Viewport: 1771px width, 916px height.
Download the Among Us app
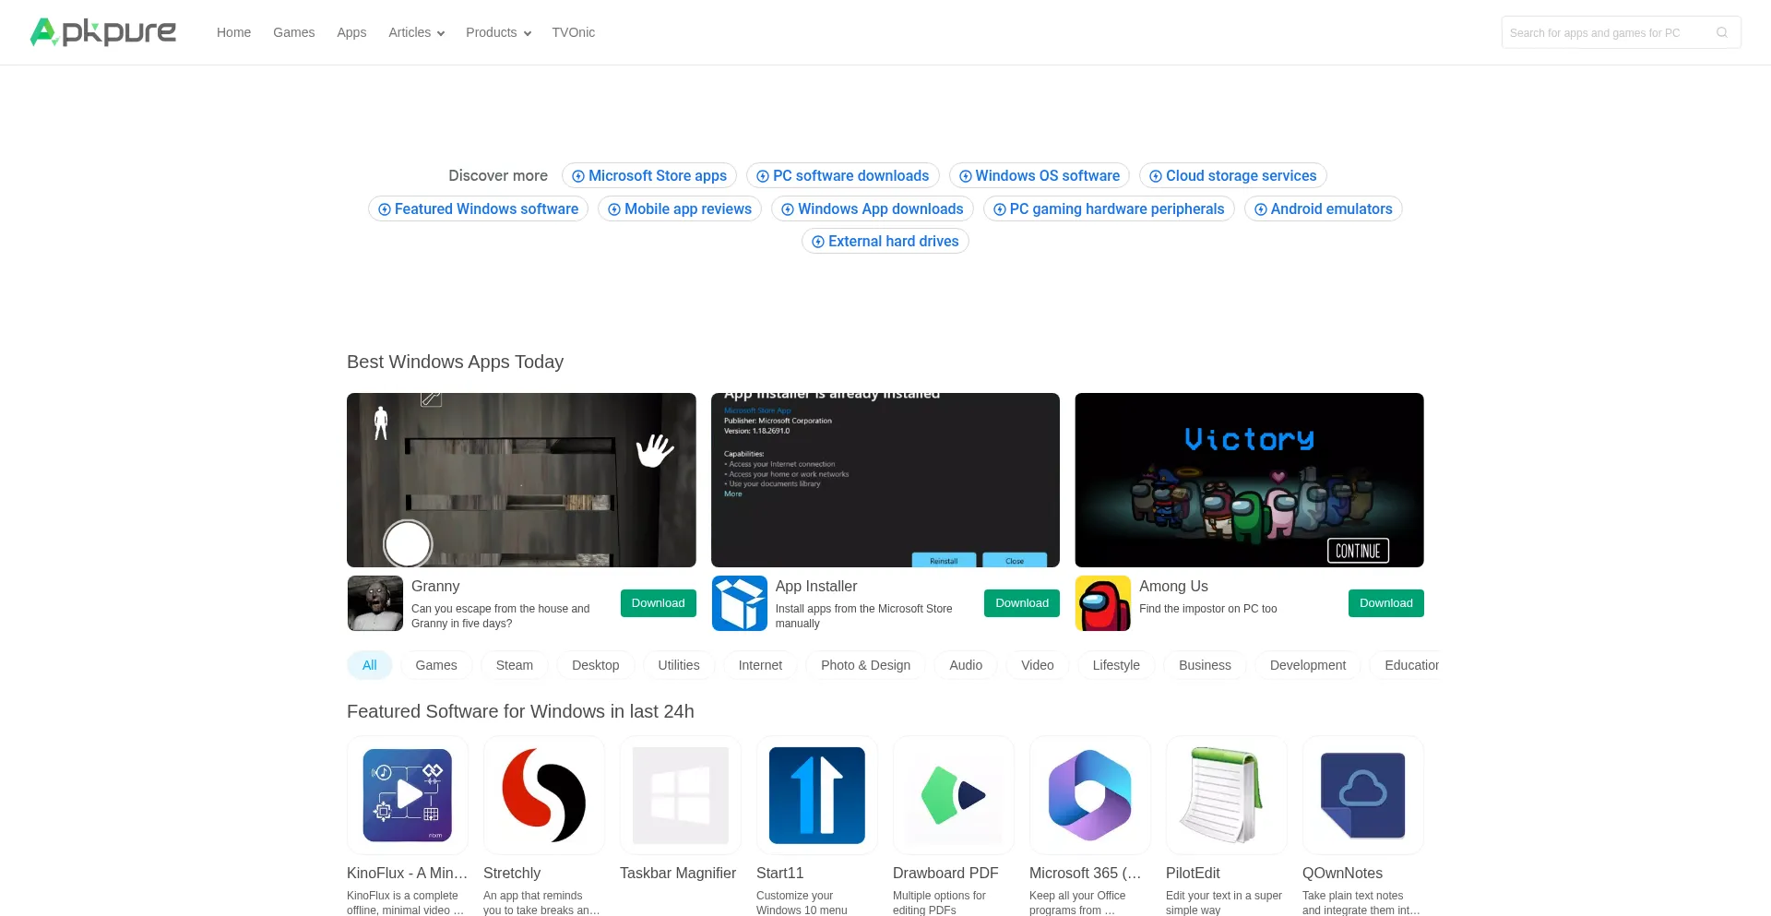[1385, 602]
